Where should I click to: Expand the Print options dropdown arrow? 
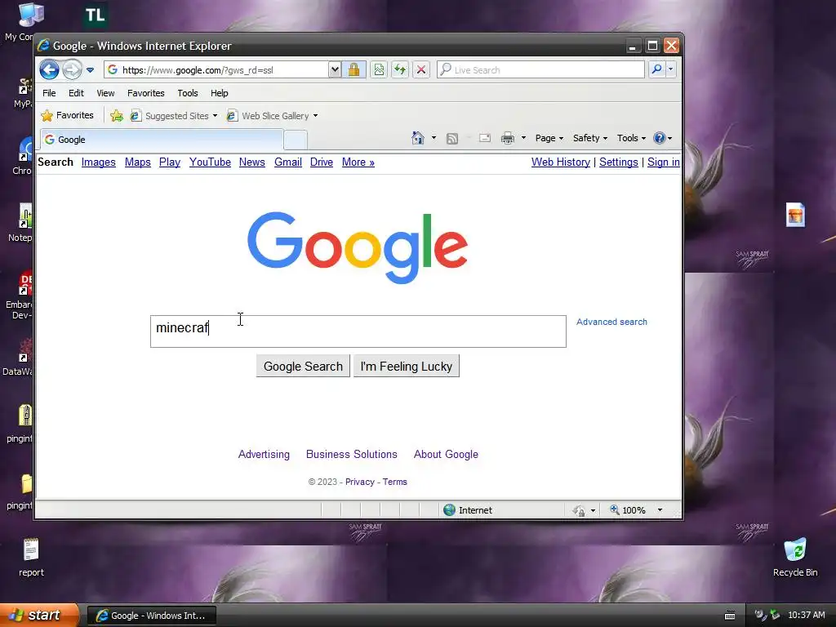click(523, 138)
